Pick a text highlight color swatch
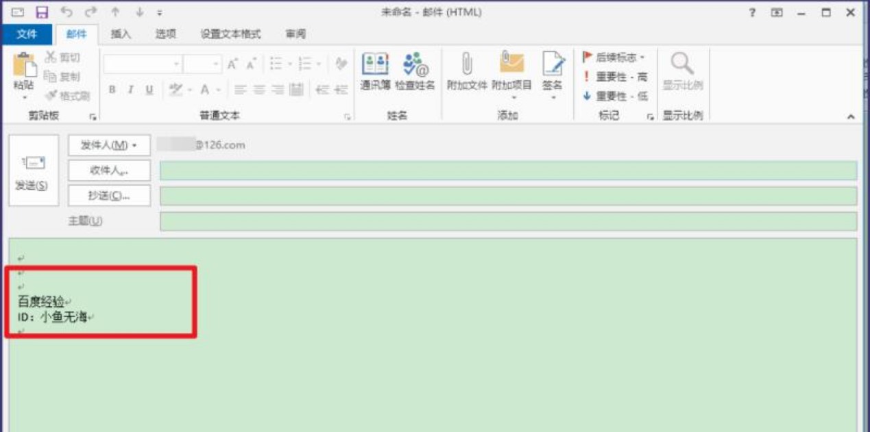870x432 pixels. (x=174, y=88)
